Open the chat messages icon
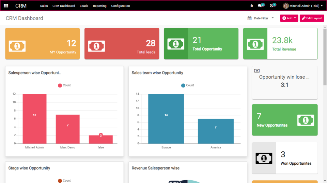Viewport: 327px width, 183px height. (x=260, y=6)
